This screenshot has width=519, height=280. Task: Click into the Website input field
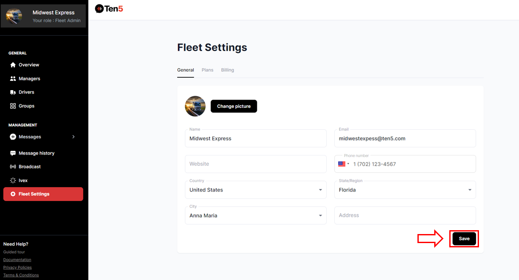(256, 164)
